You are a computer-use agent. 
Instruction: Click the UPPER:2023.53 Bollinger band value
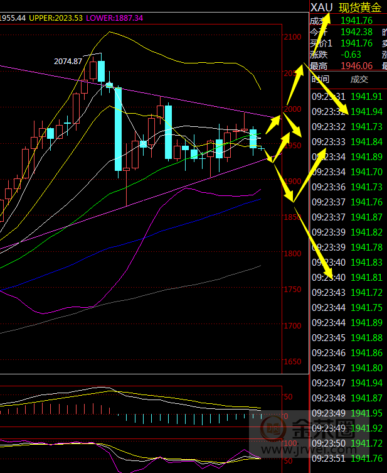tap(56, 18)
